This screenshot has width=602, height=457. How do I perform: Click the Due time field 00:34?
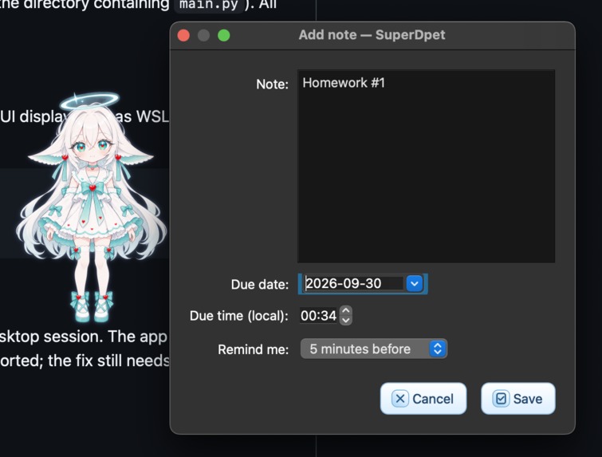pos(318,316)
